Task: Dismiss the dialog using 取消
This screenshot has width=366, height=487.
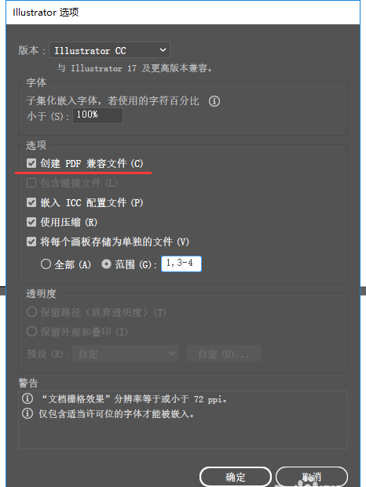Action: click(x=312, y=477)
